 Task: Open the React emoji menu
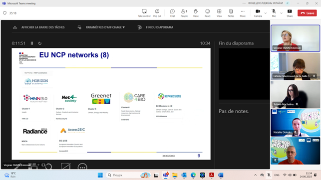[x=207, y=13]
